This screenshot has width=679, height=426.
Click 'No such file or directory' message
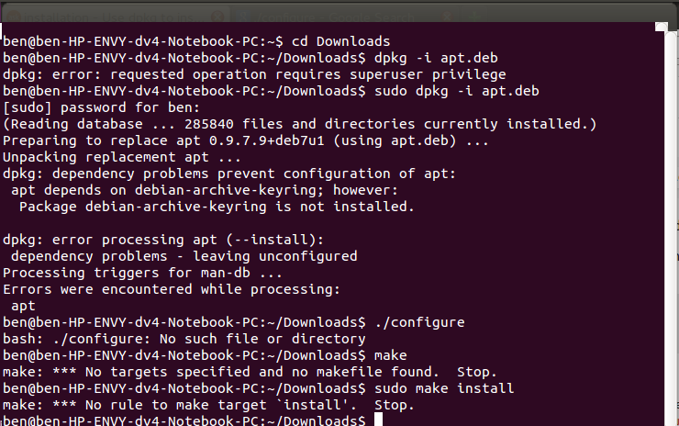tap(262, 339)
